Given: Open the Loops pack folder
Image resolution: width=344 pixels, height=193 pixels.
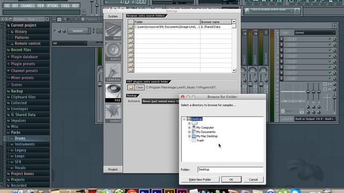Looking at the screenshot, I should coord(19,156).
